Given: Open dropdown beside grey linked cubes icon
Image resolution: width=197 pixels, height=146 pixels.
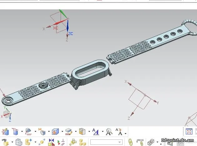Looking at the screenshot, I should pyautogui.click(x=157, y=142).
